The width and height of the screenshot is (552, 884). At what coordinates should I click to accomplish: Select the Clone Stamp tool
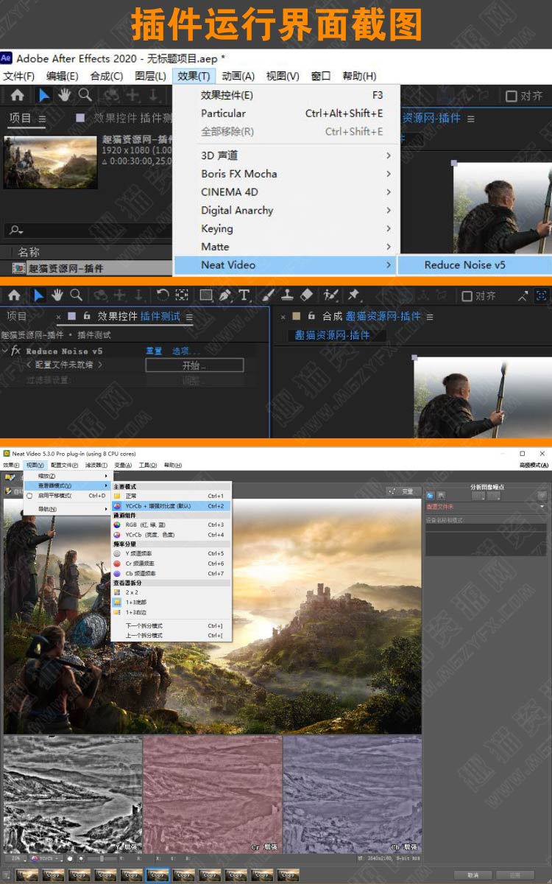click(x=287, y=295)
